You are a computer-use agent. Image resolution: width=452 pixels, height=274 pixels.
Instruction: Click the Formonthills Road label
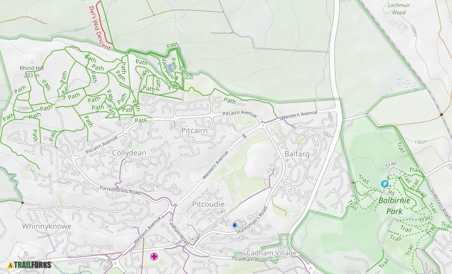[x=120, y=191]
